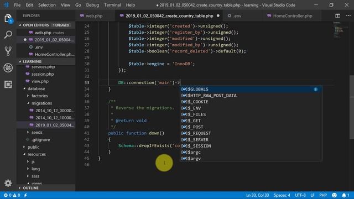Screen dimensions: 354x199
Task: Open the Edit menu
Action: 29,5
